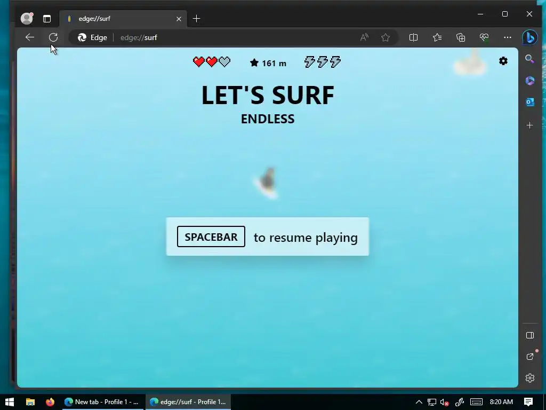Image resolution: width=546 pixels, height=410 pixels.
Task: Switch to New tab - Profile 1 window
Action: 102,402
